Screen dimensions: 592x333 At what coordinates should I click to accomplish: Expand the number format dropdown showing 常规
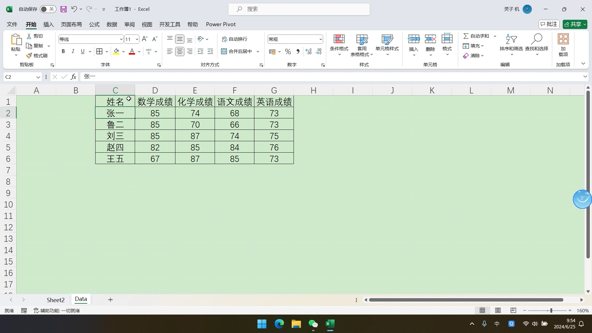tap(321, 39)
